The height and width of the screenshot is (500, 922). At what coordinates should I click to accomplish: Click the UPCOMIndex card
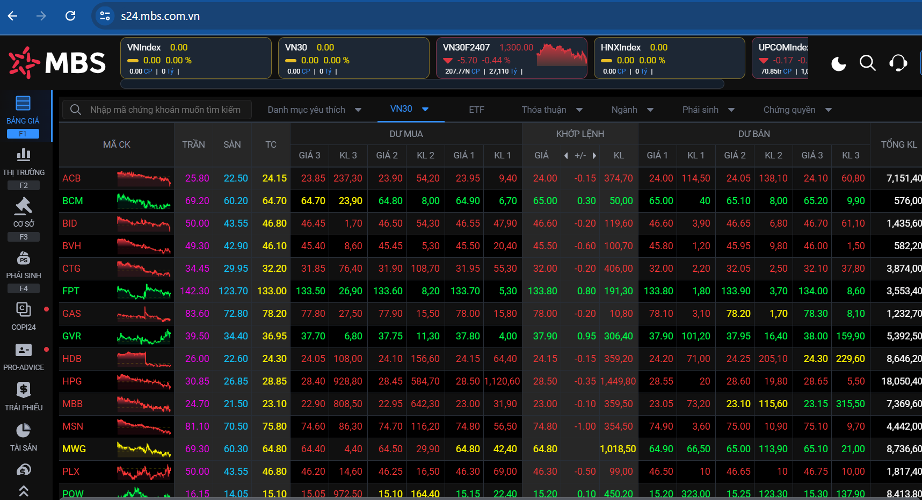[x=780, y=58]
